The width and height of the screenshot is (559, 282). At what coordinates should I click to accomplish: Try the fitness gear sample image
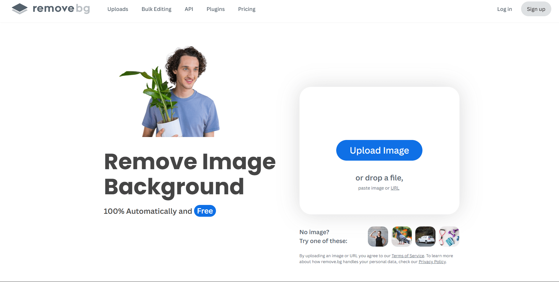(449, 237)
